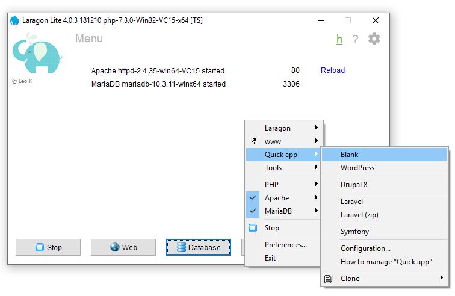Image resolution: width=455 pixels, height=296 pixels.
Task: Expand the Quick app submenu arrow
Action: pos(317,154)
